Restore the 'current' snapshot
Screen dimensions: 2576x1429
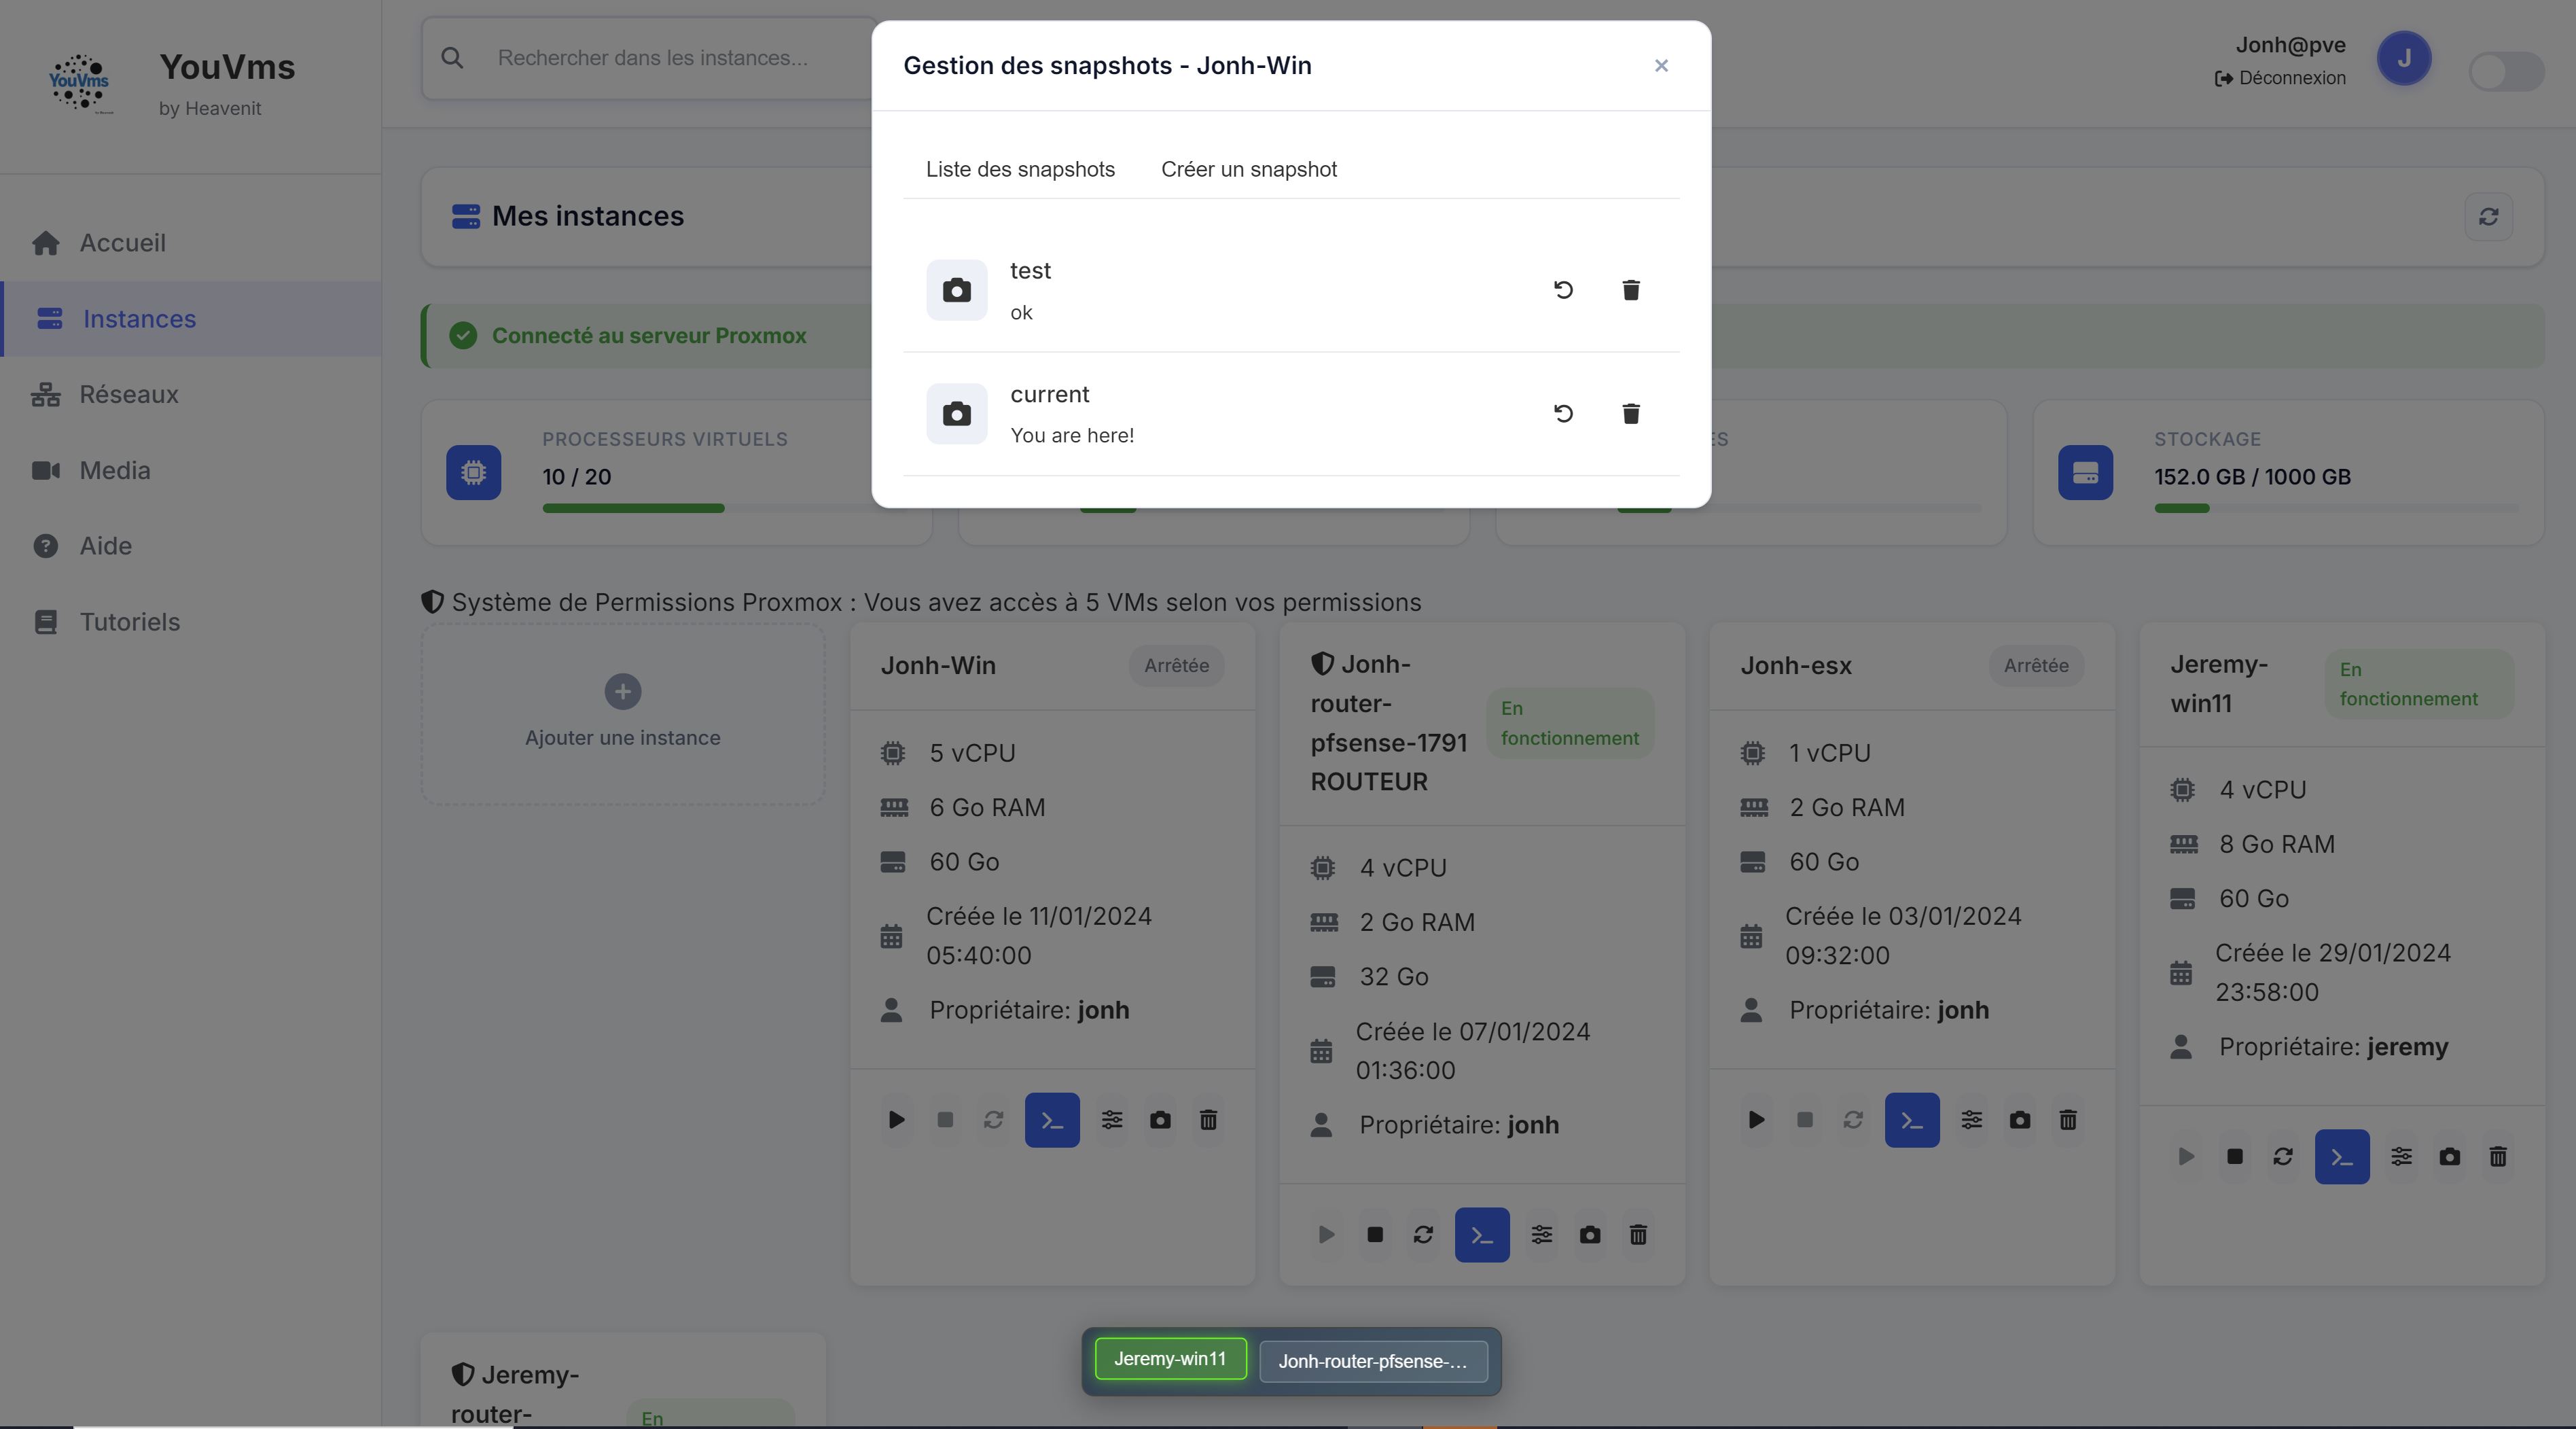(x=1563, y=413)
